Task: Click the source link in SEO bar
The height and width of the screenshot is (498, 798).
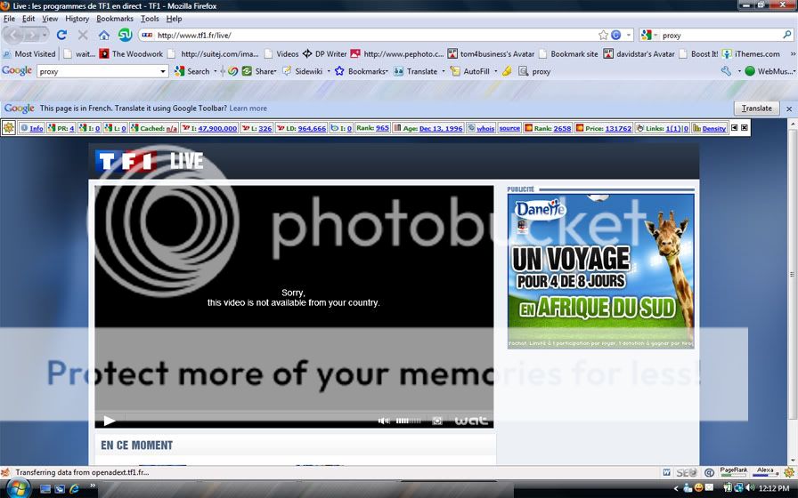Action: pyautogui.click(x=509, y=128)
